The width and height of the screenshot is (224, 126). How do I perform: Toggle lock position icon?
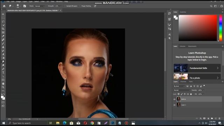(x=185, y=94)
